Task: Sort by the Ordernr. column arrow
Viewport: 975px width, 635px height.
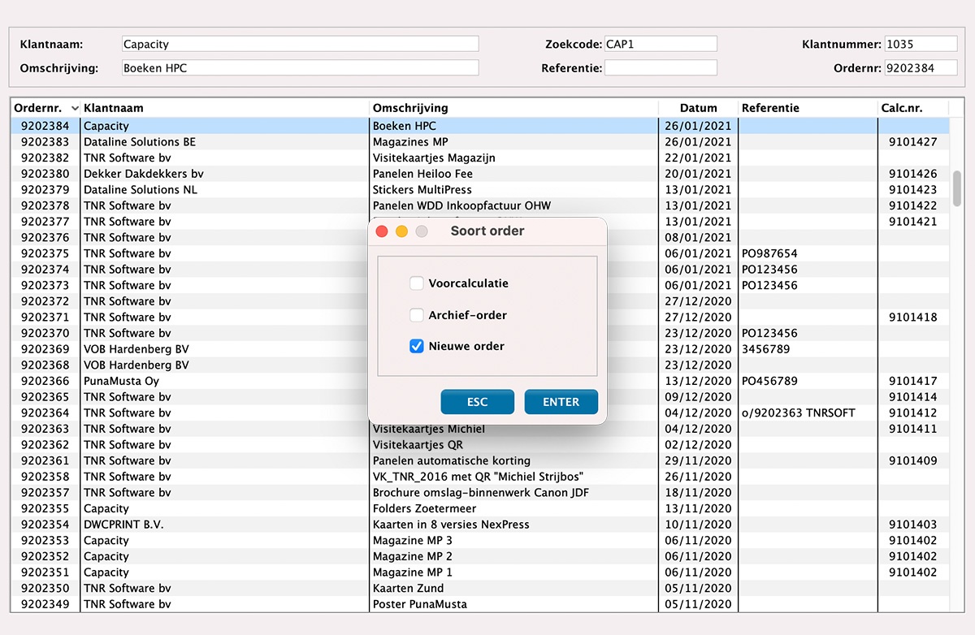Action: (x=75, y=108)
